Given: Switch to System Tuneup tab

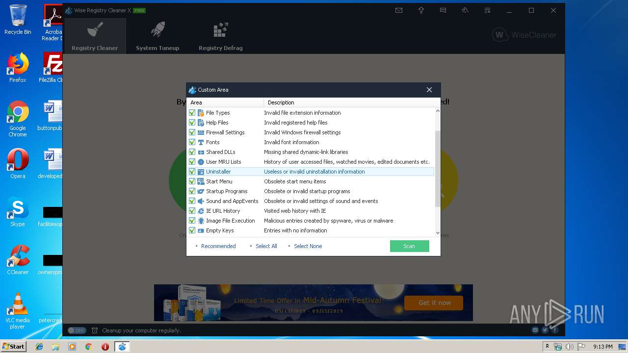Looking at the screenshot, I should (x=157, y=36).
